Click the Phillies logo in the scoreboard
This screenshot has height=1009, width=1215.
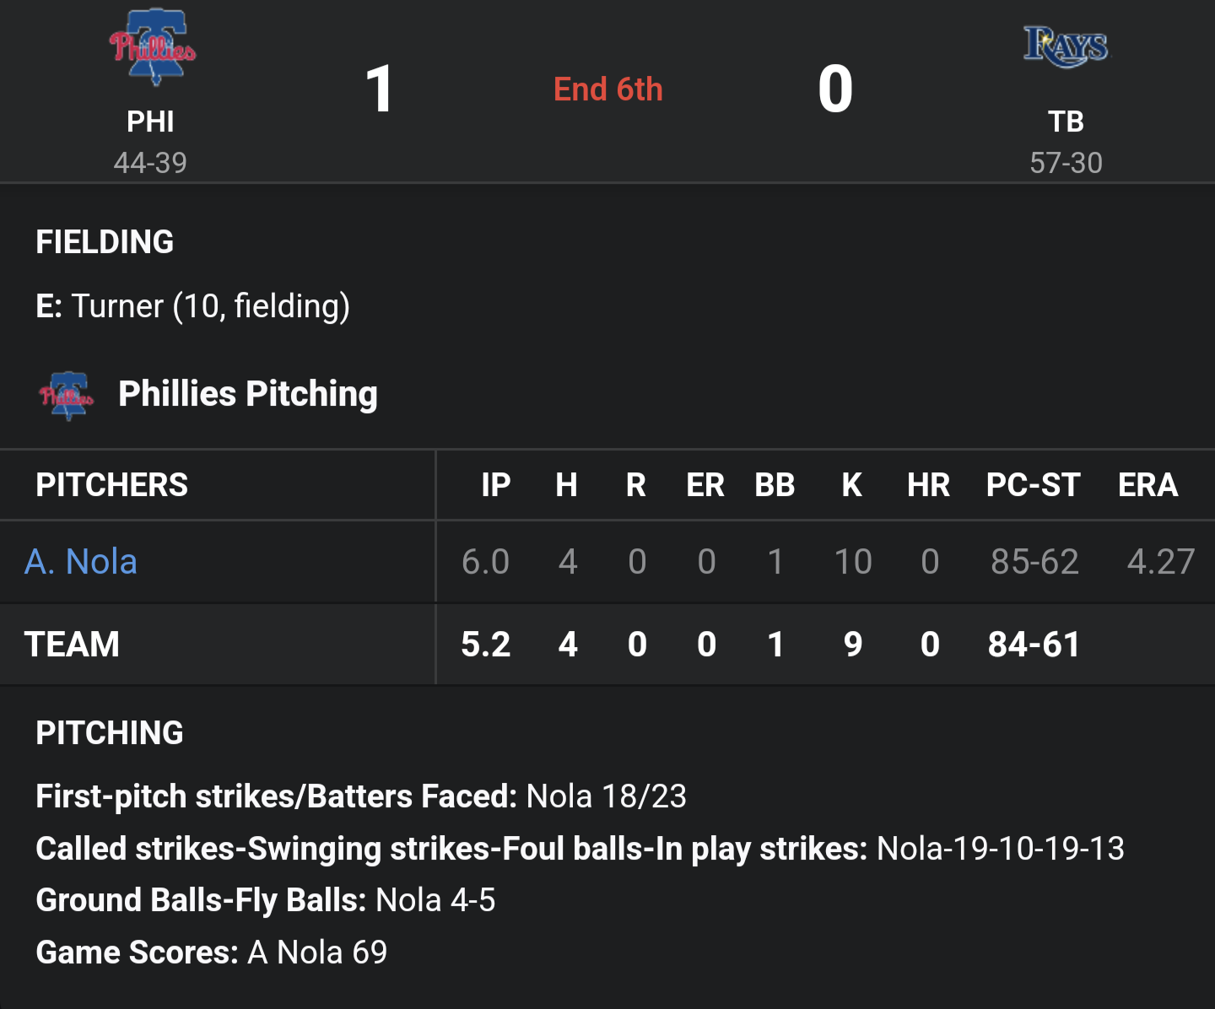pyautogui.click(x=152, y=47)
